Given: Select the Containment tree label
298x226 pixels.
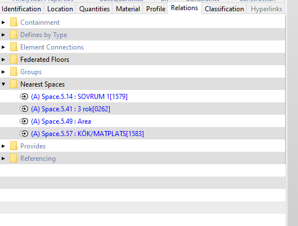Looking at the screenshot, I should tap(40, 22).
